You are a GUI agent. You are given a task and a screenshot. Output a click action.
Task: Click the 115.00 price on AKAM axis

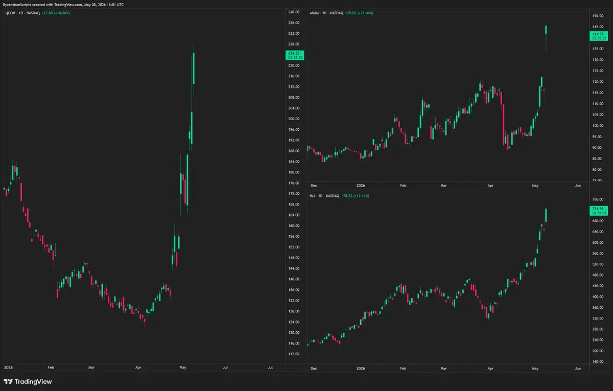pos(597,93)
